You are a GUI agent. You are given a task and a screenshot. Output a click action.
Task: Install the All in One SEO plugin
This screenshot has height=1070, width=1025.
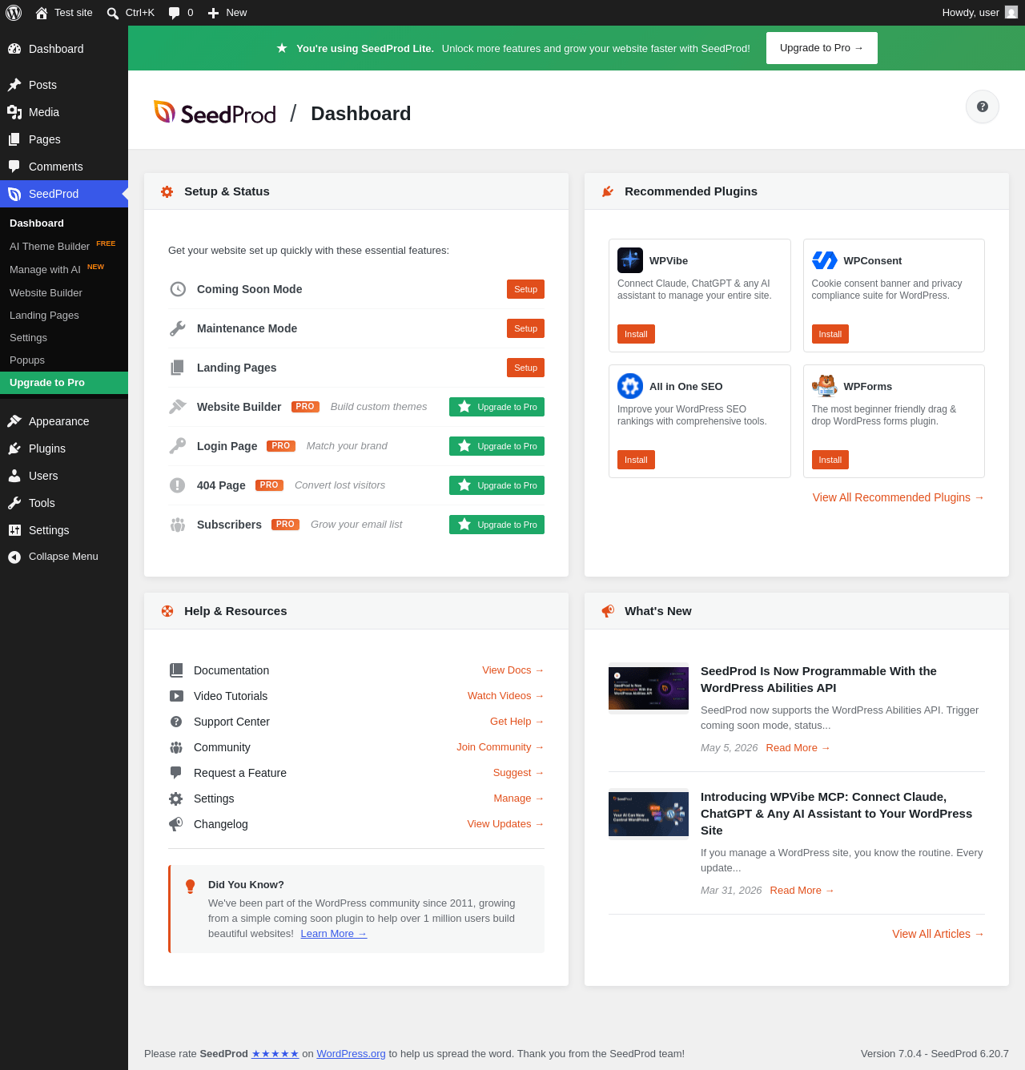(x=636, y=460)
